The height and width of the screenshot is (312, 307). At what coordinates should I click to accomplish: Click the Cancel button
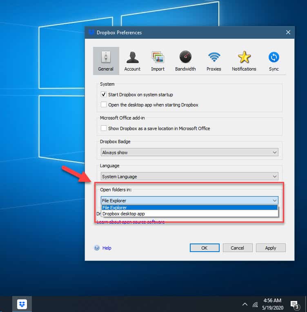[x=238, y=248]
